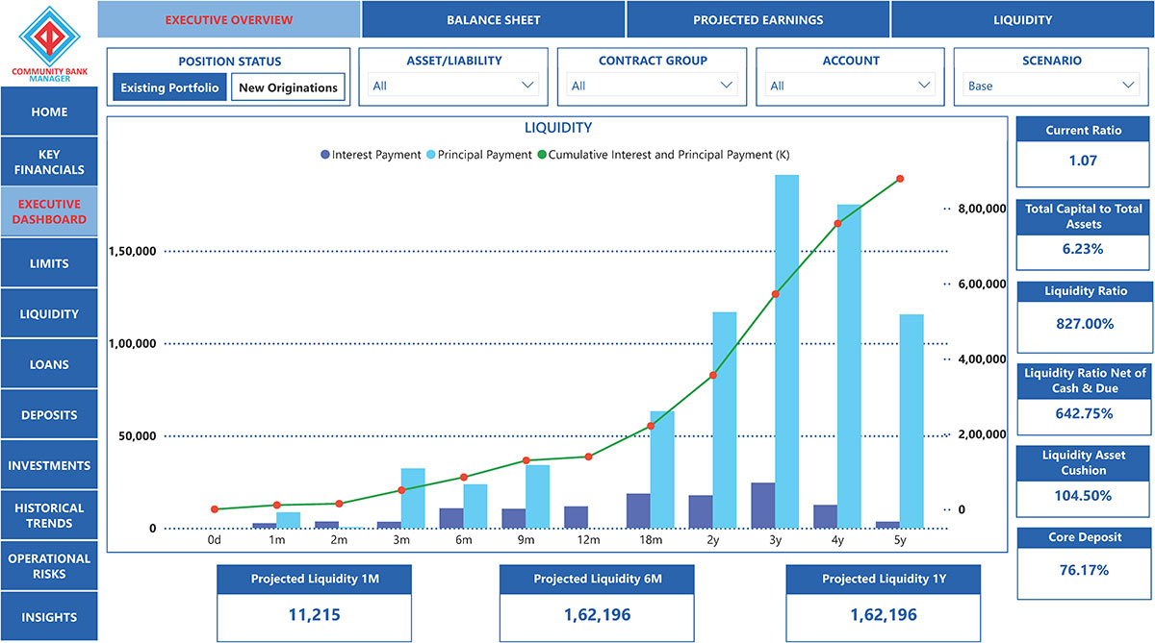Switch to the Balance Sheet tab
The height and width of the screenshot is (643, 1155).
[x=494, y=19]
